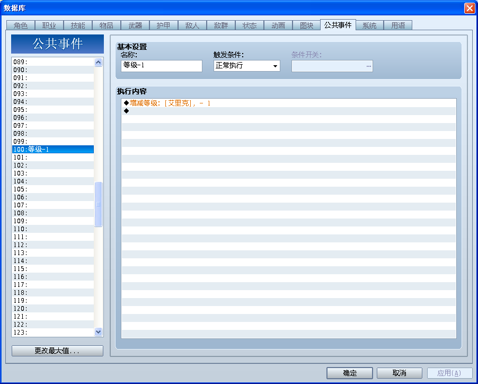Select list entry 089:
The height and width of the screenshot is (384, 478).
pyautogui.click(x=53, y=62)
